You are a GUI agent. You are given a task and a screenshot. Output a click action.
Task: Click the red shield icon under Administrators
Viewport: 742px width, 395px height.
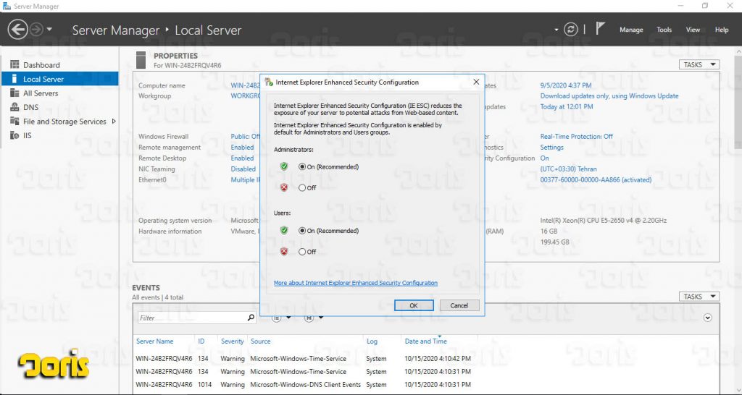click(x=284, y=187)
